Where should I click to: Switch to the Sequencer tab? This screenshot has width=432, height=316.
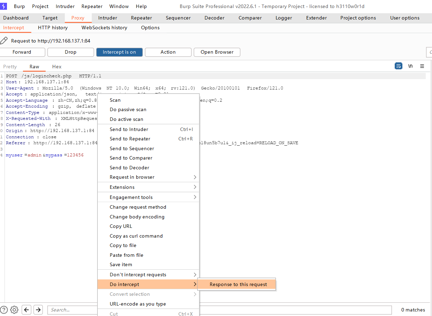[178, 18]
